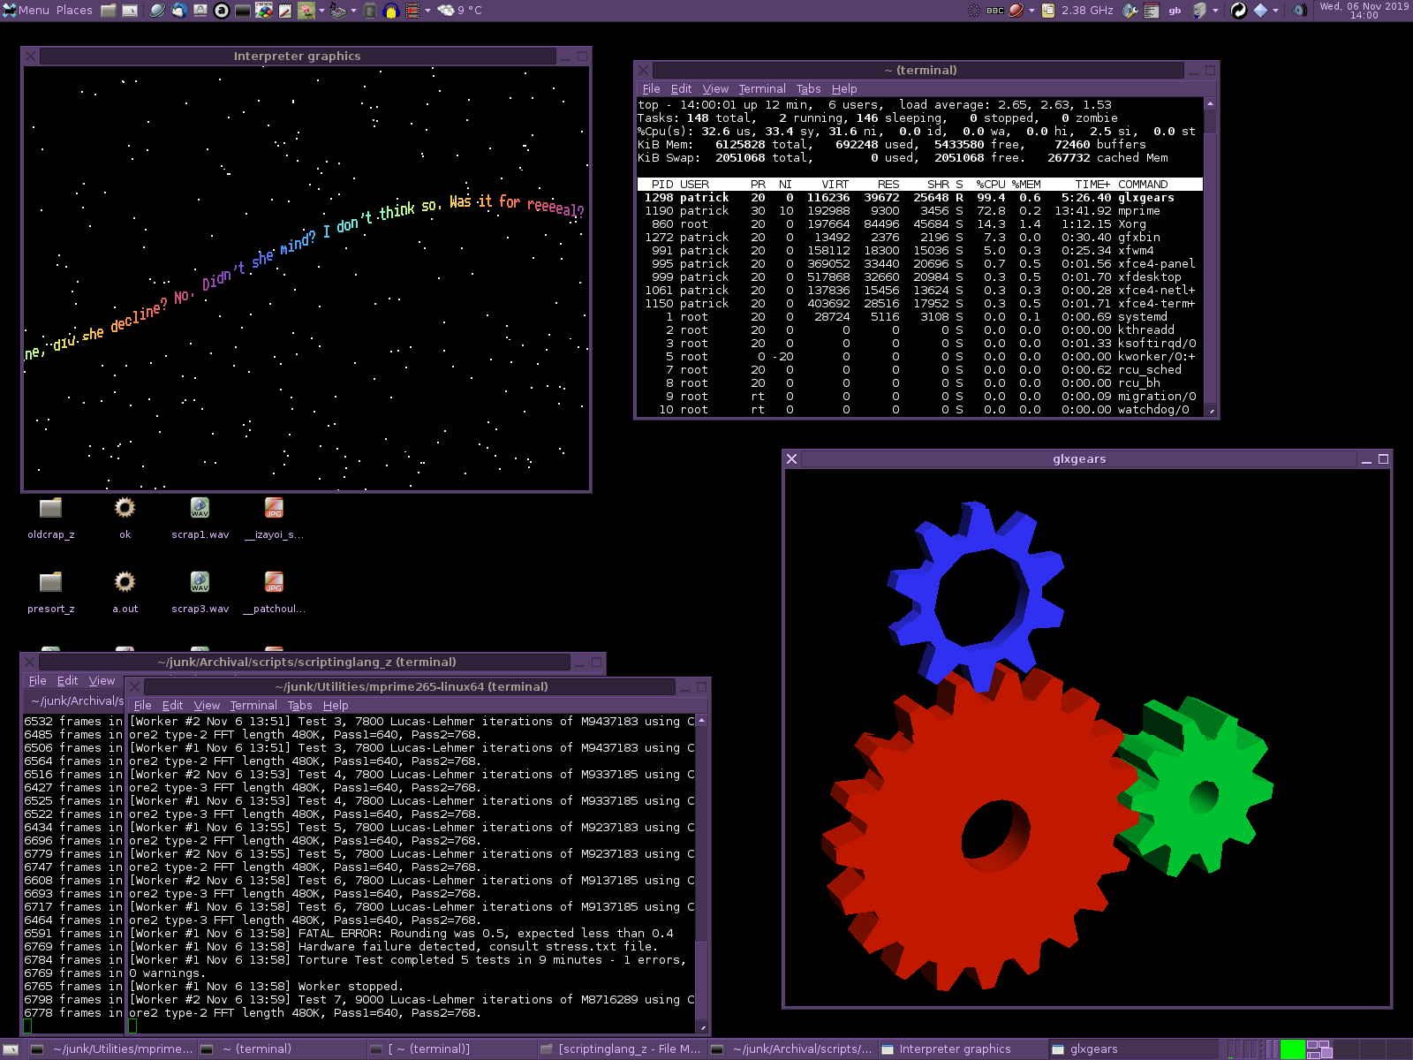Click the gb keyboard layout indicator
The height and width of the screenshot is (1060, 1413).
[x=1175, y=11]
